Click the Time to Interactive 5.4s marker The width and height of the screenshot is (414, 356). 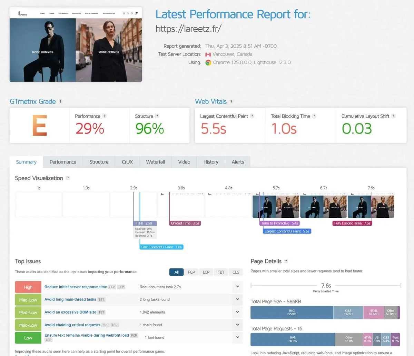click(279, 223)
